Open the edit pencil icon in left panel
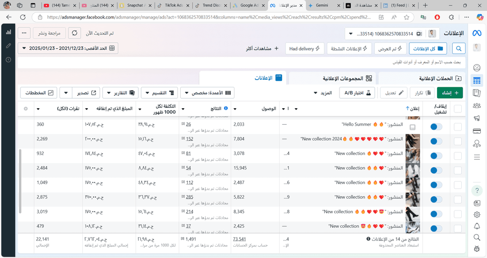Screen dimensions: 487x258 coord(9,46)
